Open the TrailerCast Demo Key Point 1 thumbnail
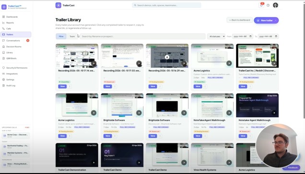305x174 pixels. click(122, 155)
